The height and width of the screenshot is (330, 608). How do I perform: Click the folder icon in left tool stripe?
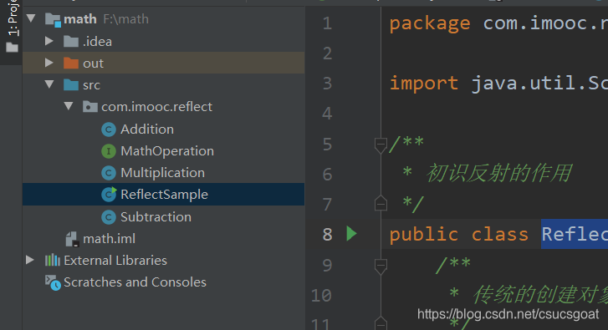point(12,48)
